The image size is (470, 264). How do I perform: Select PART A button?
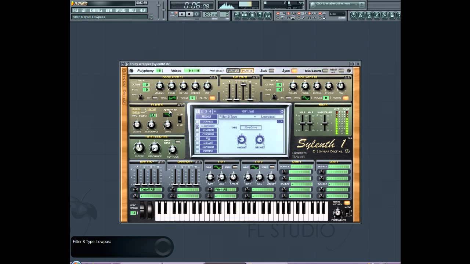(x=233, y=71)
